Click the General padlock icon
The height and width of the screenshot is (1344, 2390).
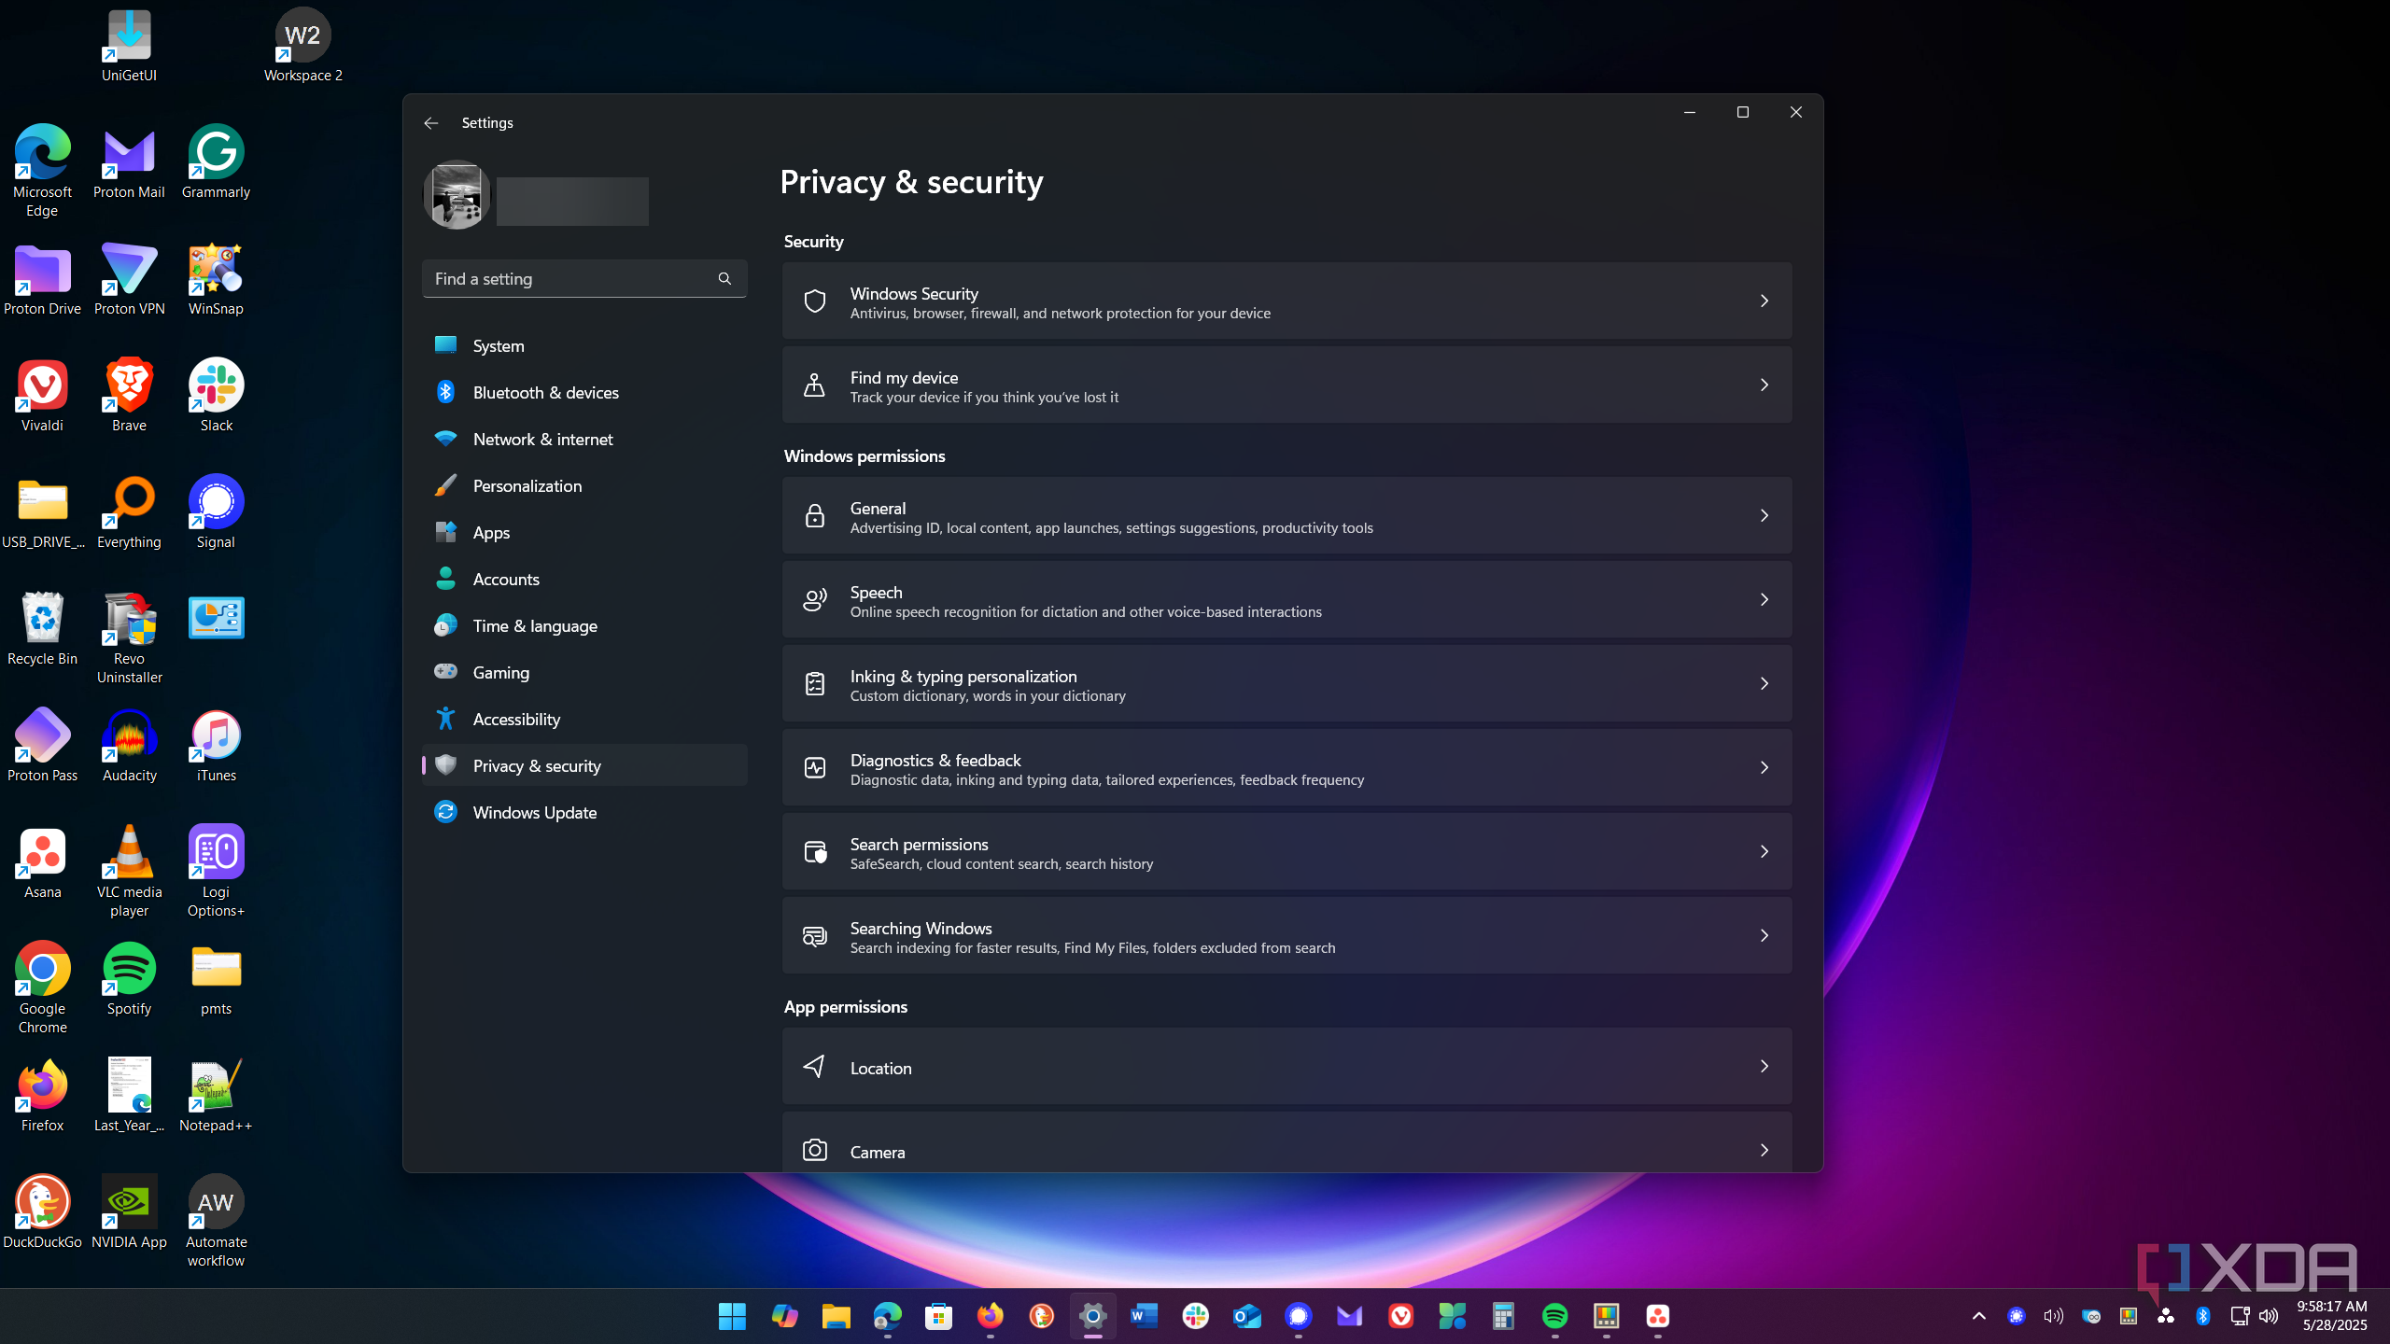pyautogui.click(x=815, y=515)
